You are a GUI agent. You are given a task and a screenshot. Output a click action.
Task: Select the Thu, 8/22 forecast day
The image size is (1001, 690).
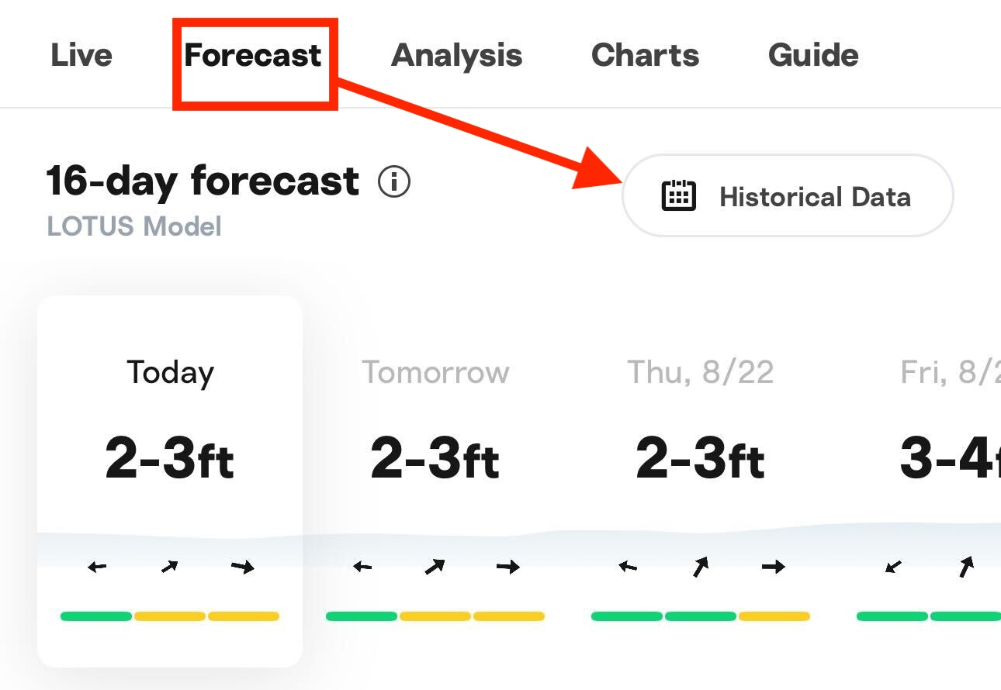(x=701, y=481)
